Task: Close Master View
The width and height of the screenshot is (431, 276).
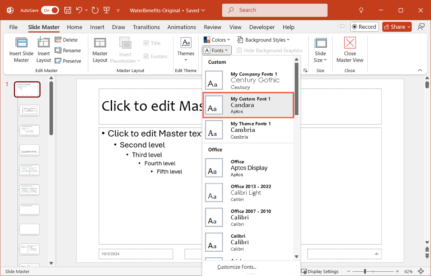Action: (350, 50)
